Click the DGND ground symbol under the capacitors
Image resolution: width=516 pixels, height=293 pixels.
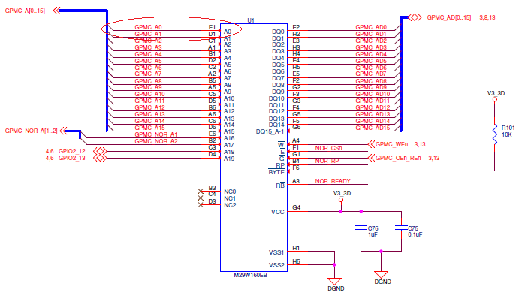381,275
